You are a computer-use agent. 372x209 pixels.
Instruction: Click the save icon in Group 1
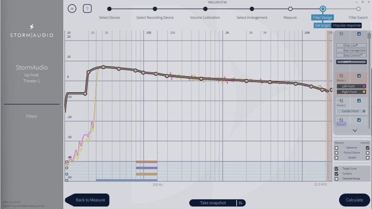click(359, 75)
